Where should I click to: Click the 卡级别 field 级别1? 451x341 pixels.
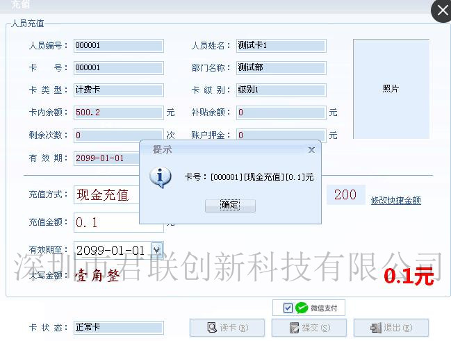pyautogui.click(x=281, y=90)
